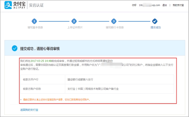
Task: Click the step 3 circle icon
Action: tap(114, 21)
